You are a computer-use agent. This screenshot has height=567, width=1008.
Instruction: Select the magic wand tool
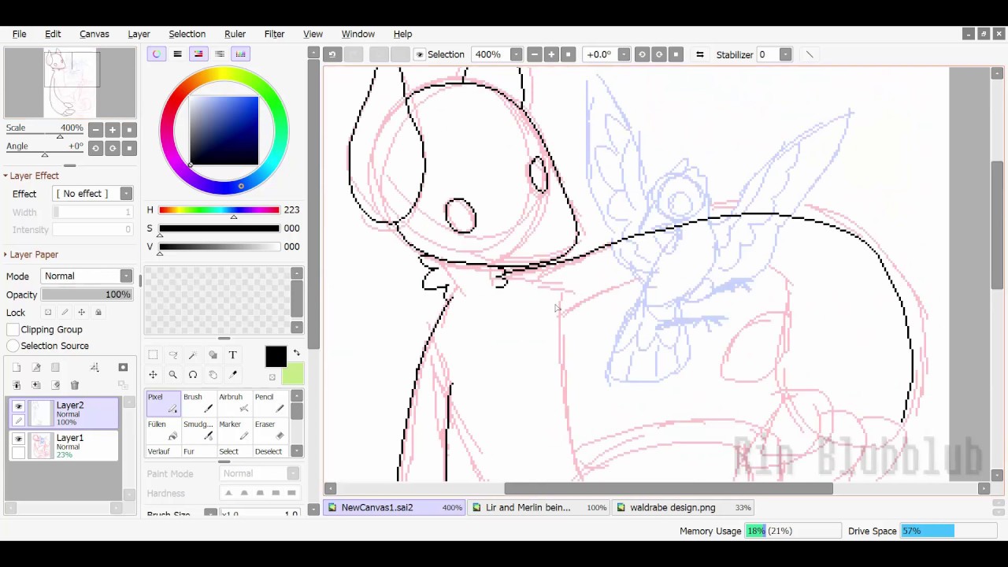[193, 355]
